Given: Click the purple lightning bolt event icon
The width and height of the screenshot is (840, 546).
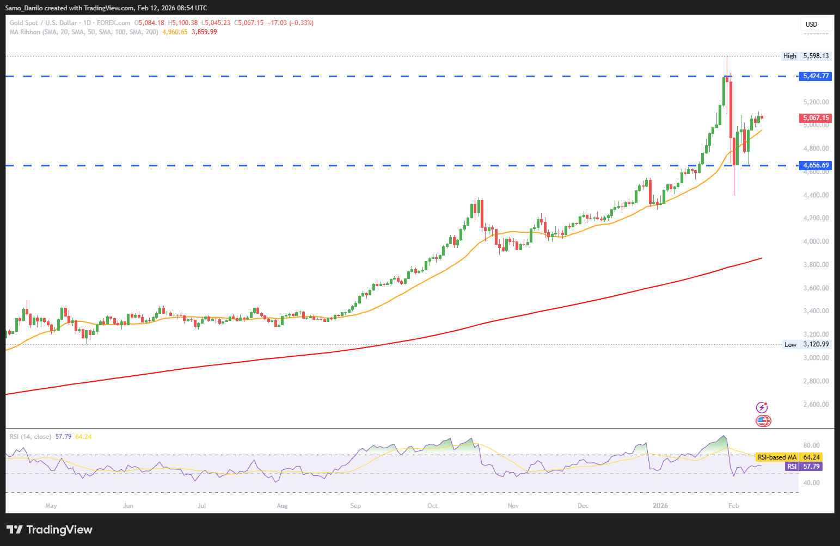Looking at the screenshot, I should [x=762, y=407].
